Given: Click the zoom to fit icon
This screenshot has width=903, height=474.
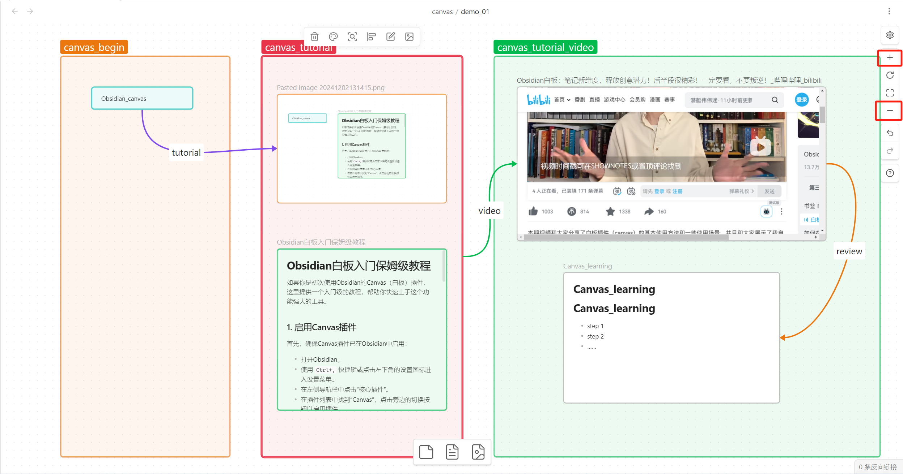Looking at the screenshot, I should [890, 93].
